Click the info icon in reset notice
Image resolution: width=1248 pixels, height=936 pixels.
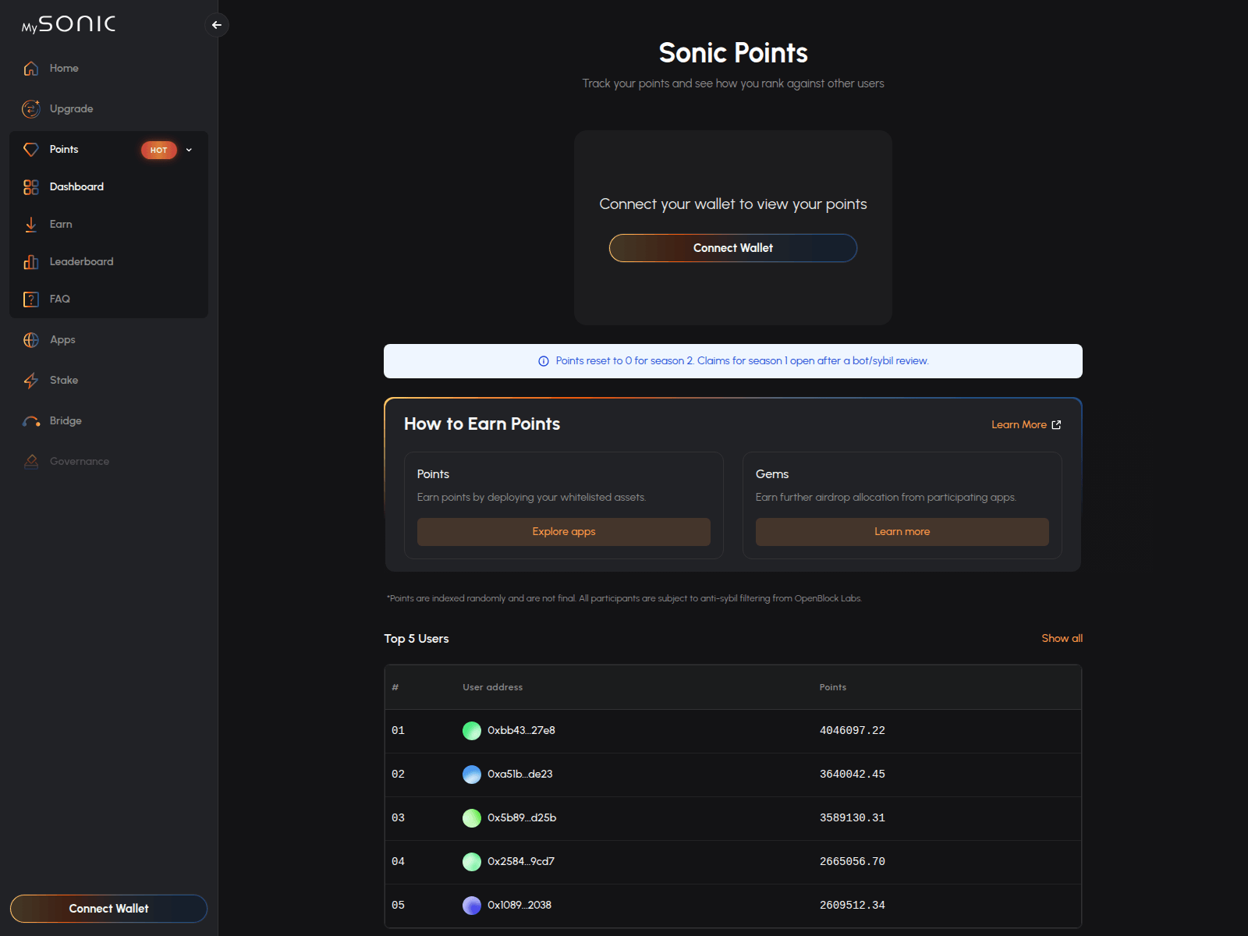coord(544,361)
